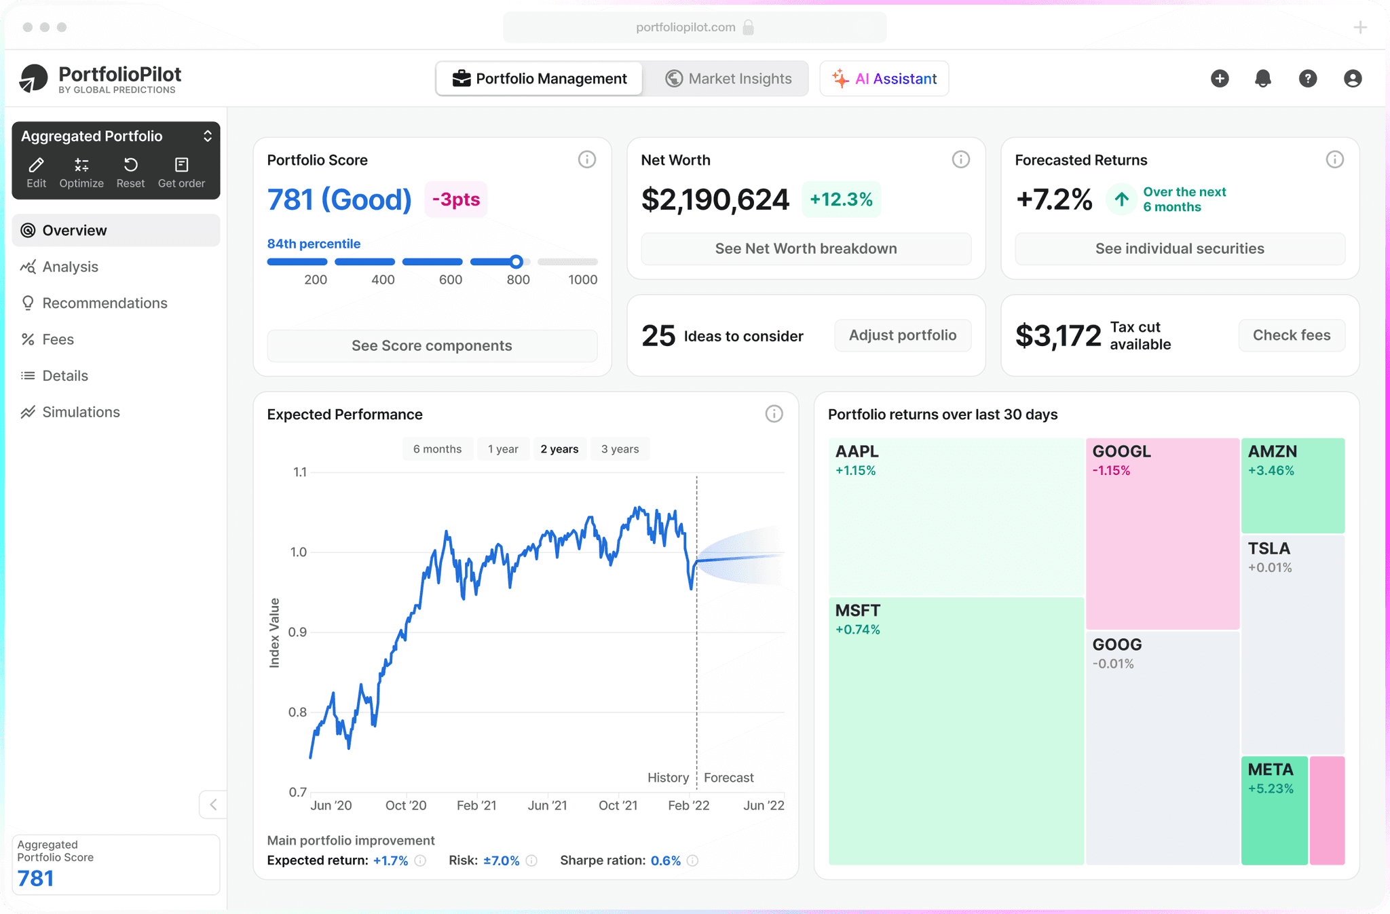The image size is (1390, 914).
Task: Click the -3pts score change badge
Action: pyautogui.click(x=456, y=199)
